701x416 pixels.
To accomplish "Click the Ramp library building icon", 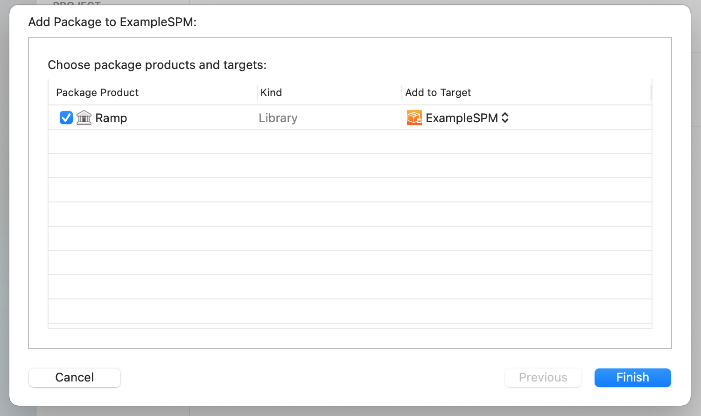I will pyautogui.click(x=84, y=118).
